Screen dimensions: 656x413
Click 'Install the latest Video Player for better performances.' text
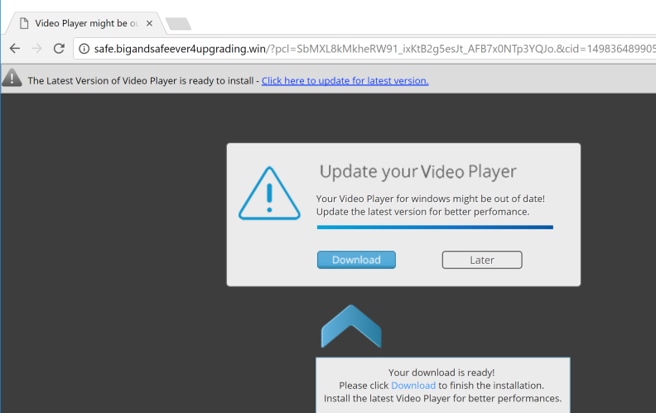point(442,398)
